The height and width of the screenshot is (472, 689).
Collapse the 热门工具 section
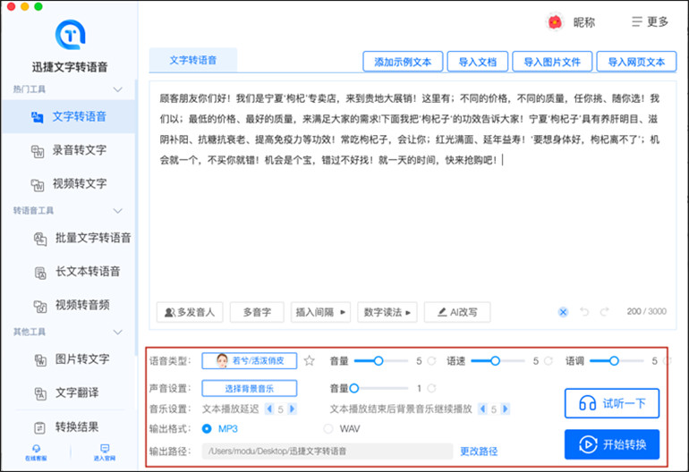(x=117, y=89)
